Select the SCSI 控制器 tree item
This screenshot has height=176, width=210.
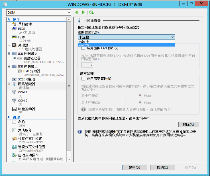pos(27,79)
